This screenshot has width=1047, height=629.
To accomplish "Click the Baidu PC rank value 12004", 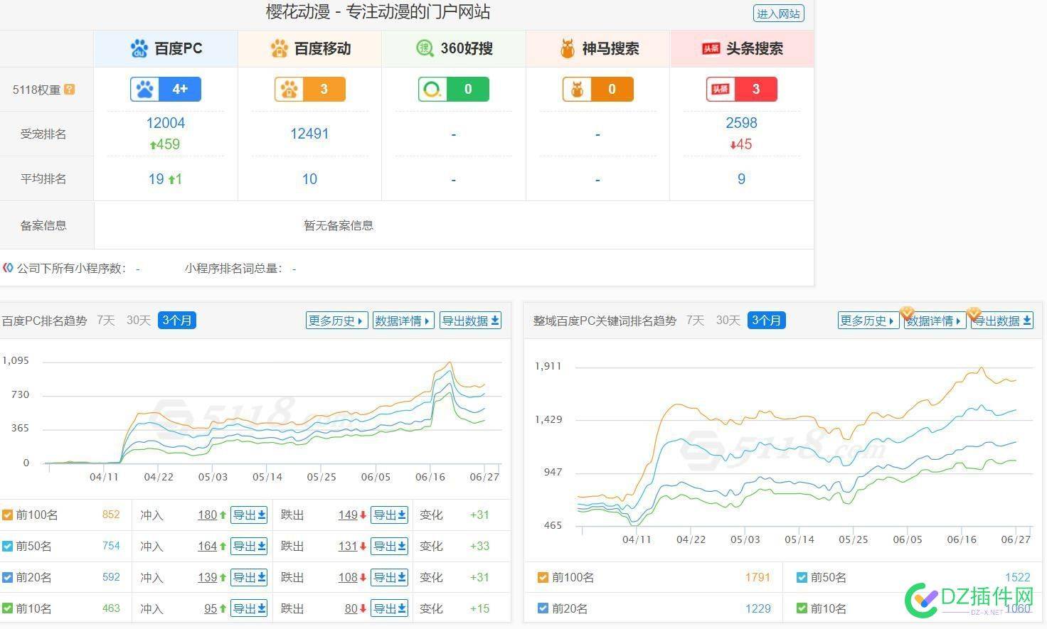I will pos(166,123).
